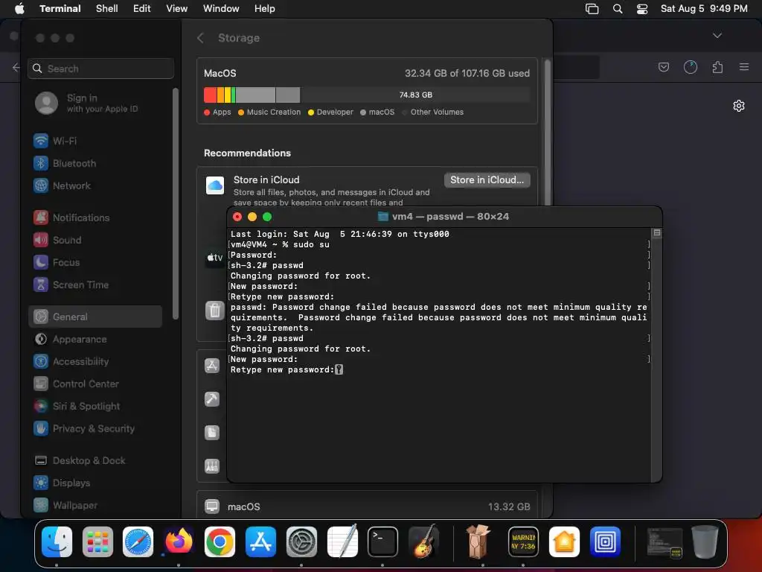Screen dimensions: 762x572
Task: Click the Apps legend red dot
Action: click(207, 112)
